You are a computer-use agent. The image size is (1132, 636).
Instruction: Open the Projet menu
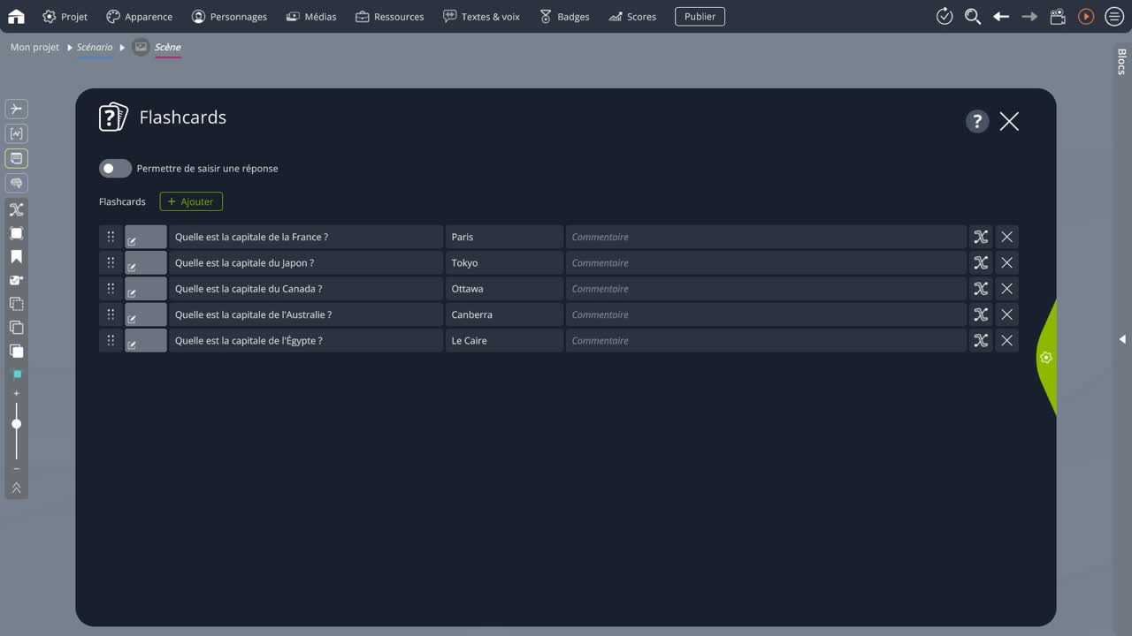(65, 16)
